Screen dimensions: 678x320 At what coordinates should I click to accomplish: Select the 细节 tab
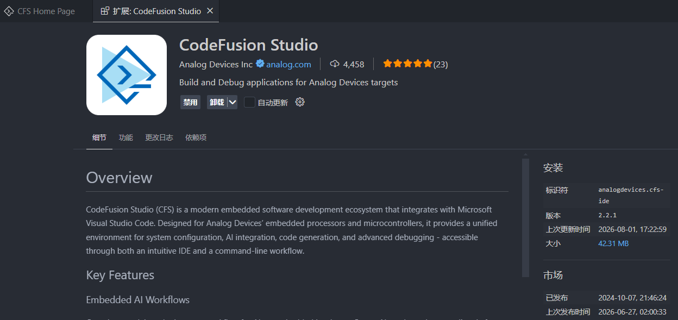pos(99,137)
